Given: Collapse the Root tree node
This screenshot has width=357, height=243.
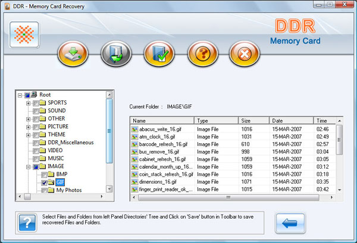Looking at the screenshot, I should click(x=20, y=95).
